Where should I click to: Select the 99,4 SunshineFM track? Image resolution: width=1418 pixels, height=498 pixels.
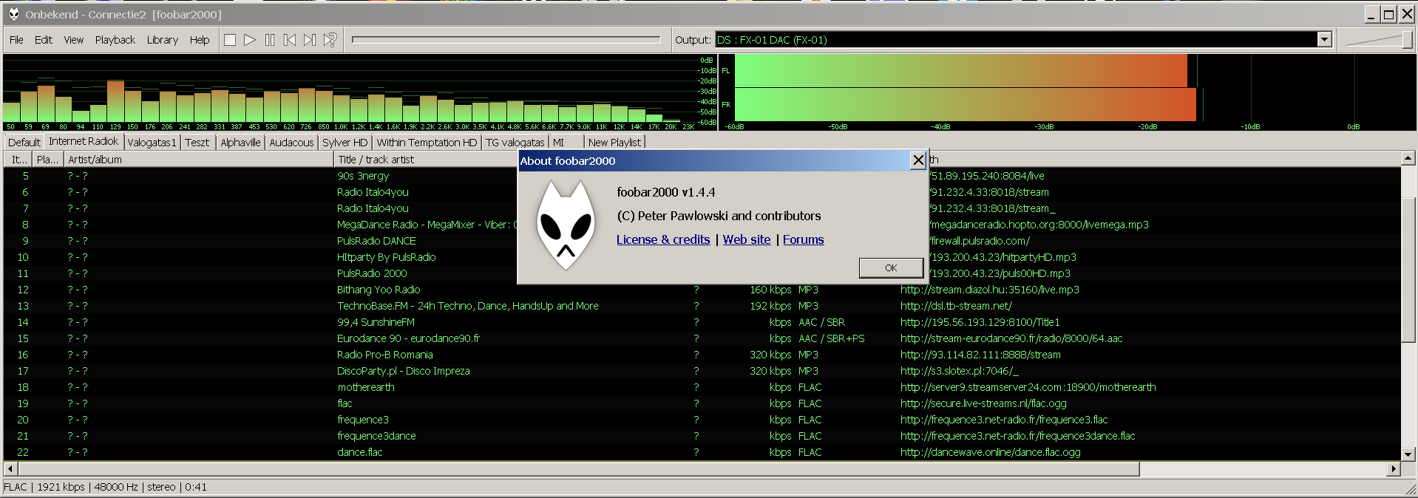coord(702,322)
